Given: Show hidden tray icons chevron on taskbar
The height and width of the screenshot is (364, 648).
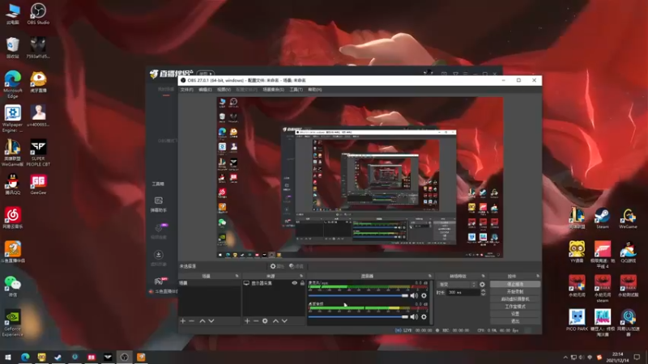Looking at the screenshot, I should [565, 357].
